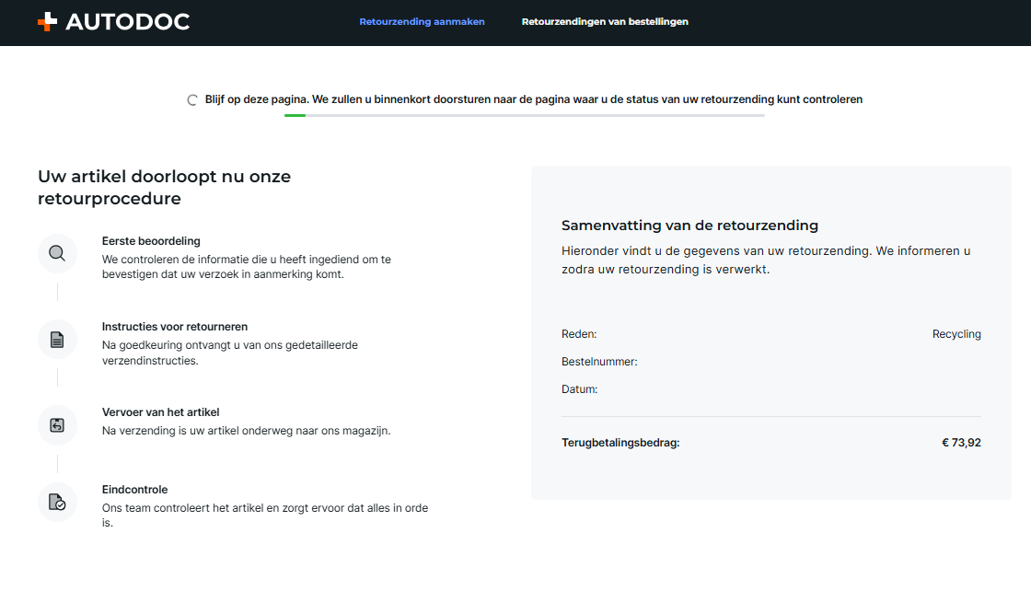The image size is (1031, 602).
Task: Click the Eindcontrole document check icon
Action: [x=57, y=503]
